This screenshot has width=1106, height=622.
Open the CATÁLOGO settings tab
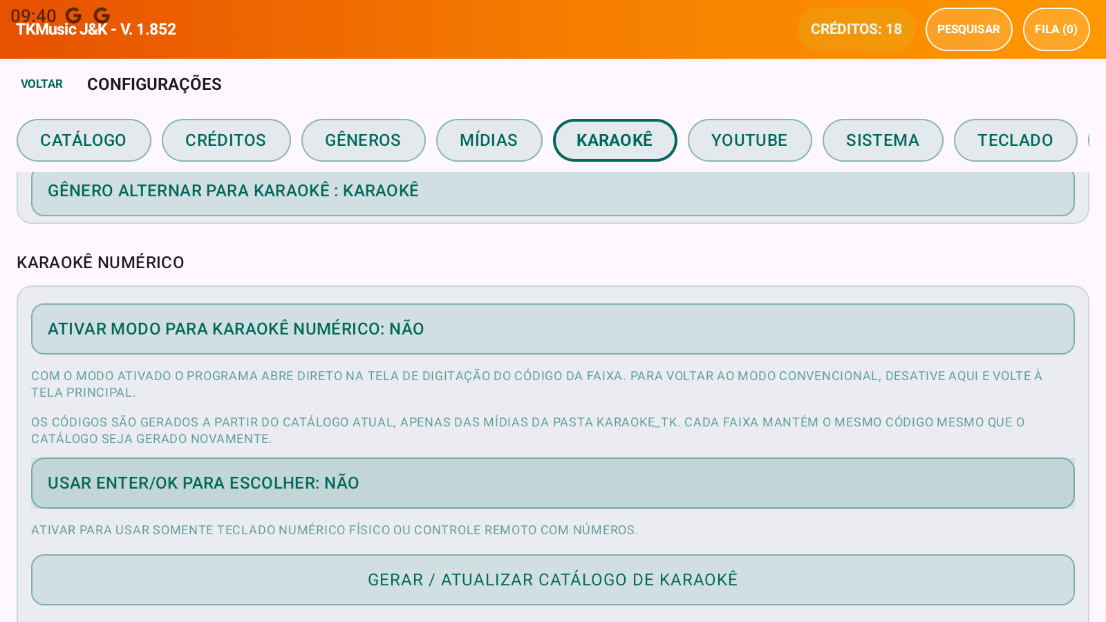84,140
